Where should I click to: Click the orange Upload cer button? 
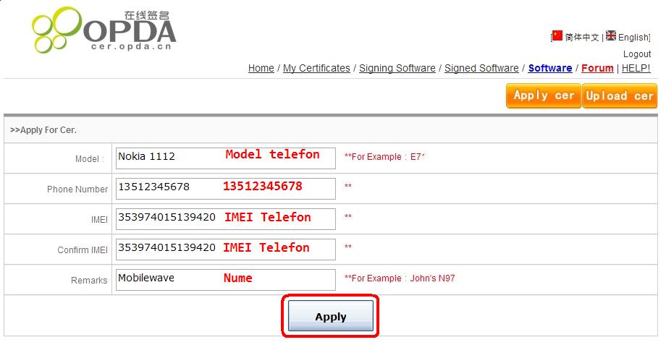(x=619, y=95)
